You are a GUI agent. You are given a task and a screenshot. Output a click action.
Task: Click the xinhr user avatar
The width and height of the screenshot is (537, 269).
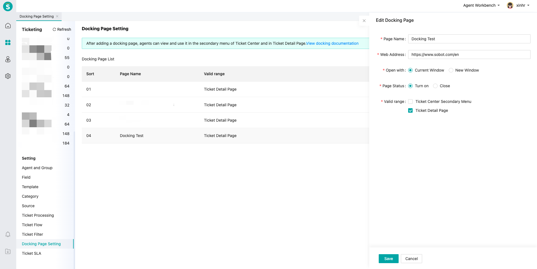point(510,5)
